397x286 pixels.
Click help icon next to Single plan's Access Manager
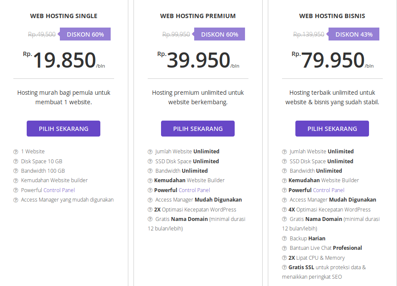pyautogui.click(x=16, y=200)
